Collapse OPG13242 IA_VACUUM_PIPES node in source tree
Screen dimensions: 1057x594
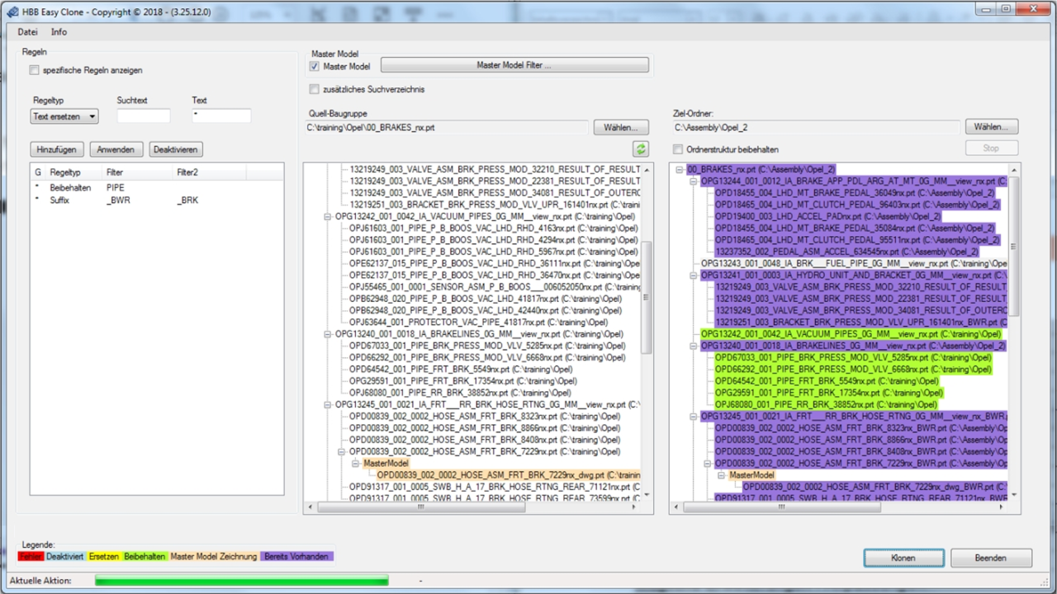point(328,216)
